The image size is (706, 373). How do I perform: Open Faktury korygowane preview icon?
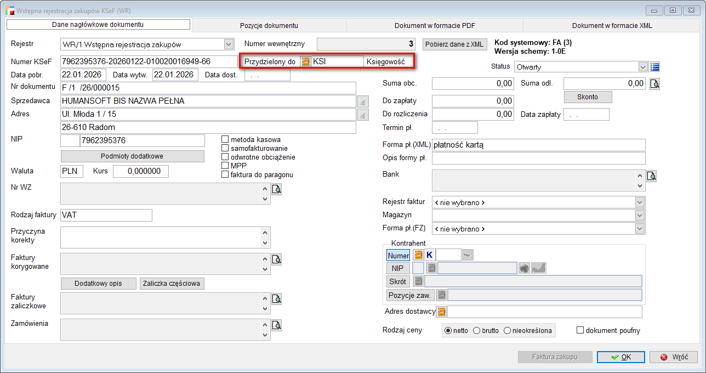pyautogui.click(x=277, y=259)
